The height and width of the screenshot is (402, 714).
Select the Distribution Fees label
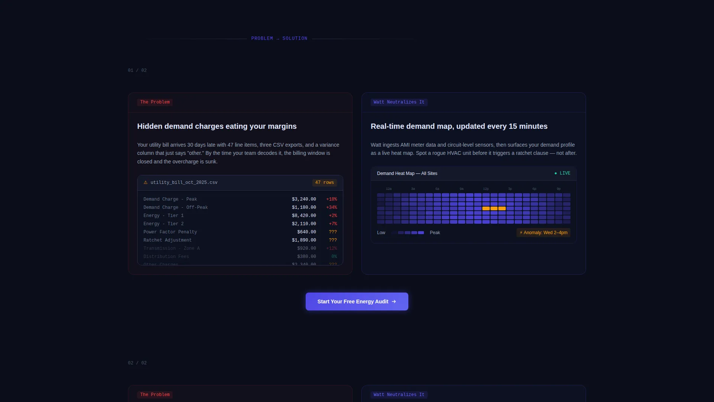(166, 256)
